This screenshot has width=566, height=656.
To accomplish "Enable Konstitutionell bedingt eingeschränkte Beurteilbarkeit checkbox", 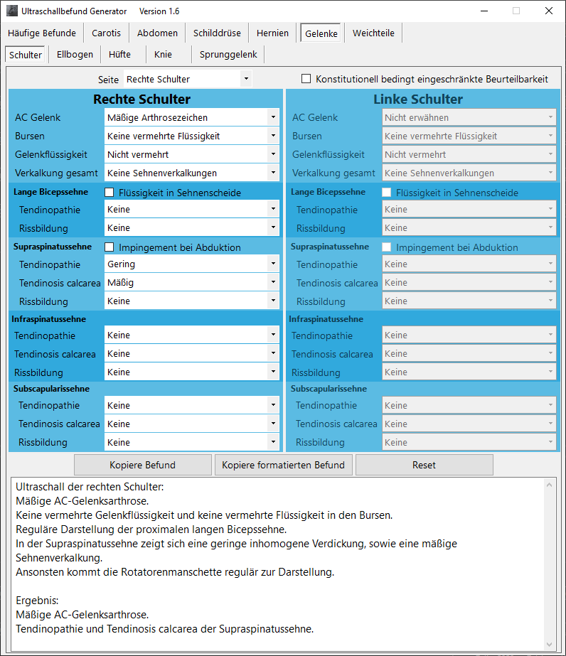I will coord(306,79).
